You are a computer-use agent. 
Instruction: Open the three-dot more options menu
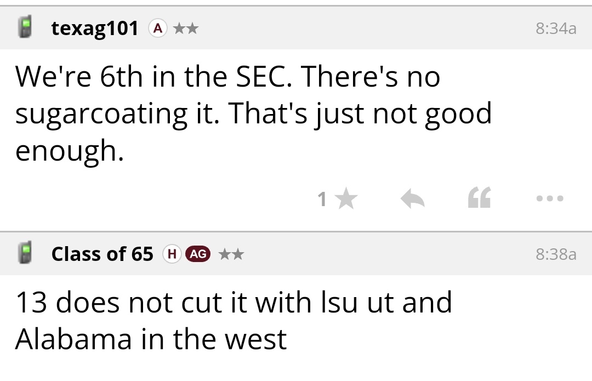click(x=550, y=199)
